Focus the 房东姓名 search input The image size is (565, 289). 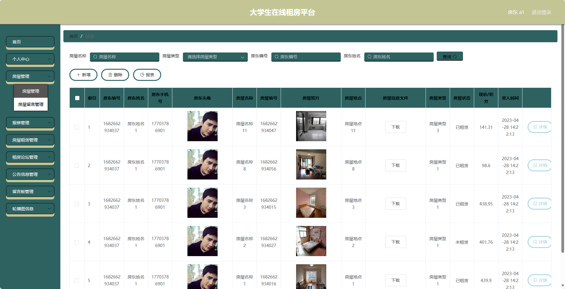(x=399, y=57)
